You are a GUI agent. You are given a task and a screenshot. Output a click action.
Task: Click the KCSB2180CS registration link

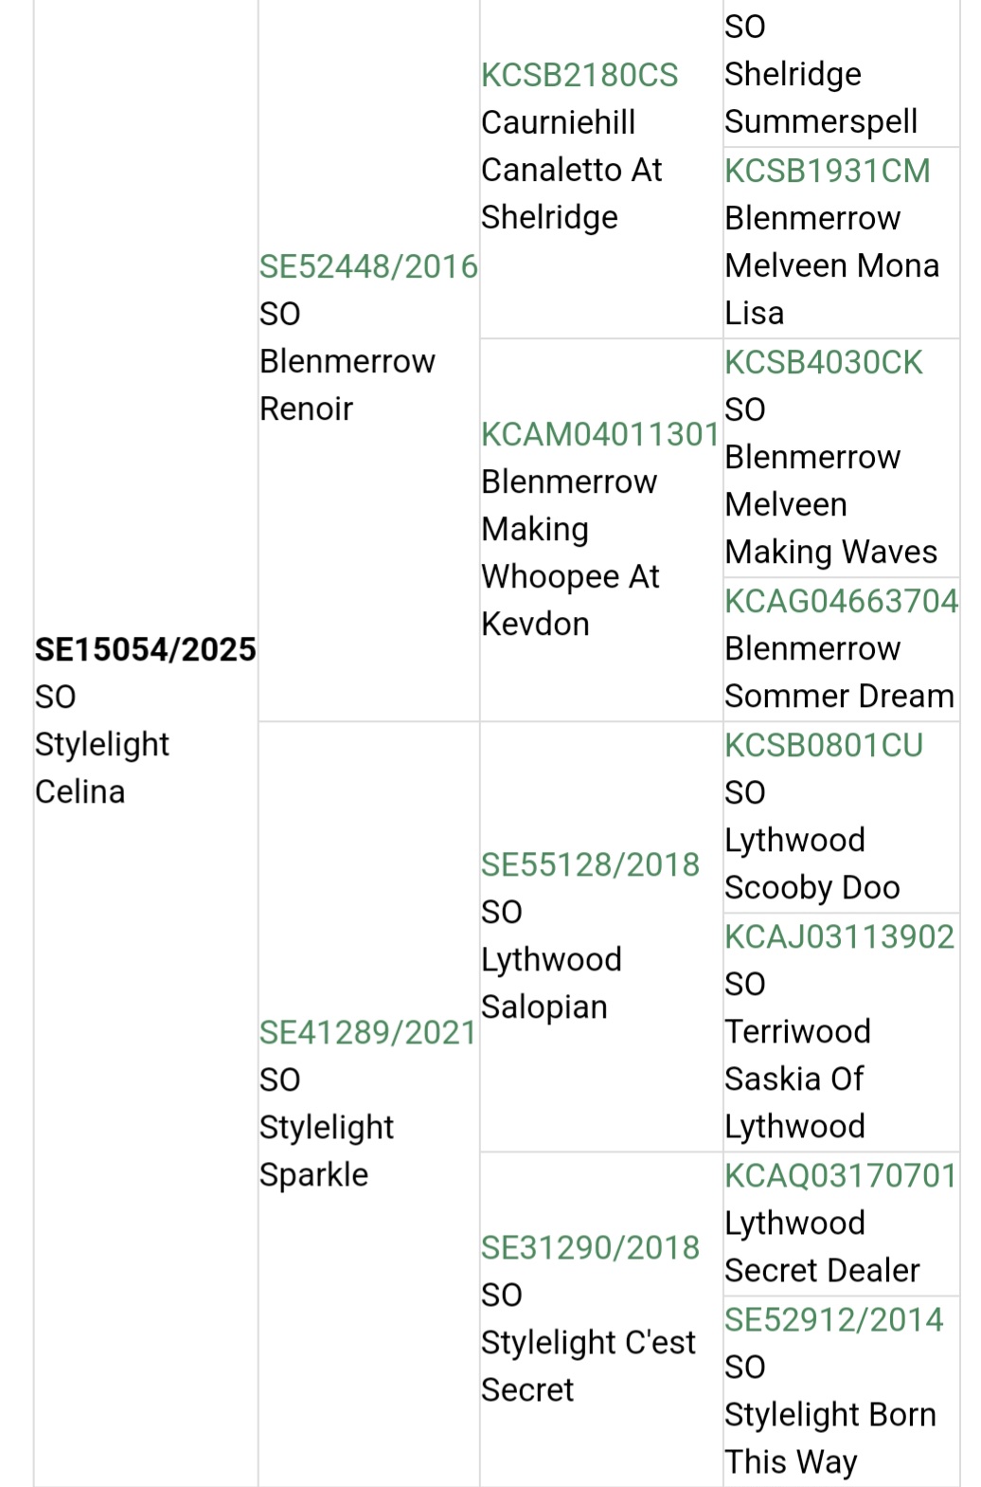[x=580, y=76]
